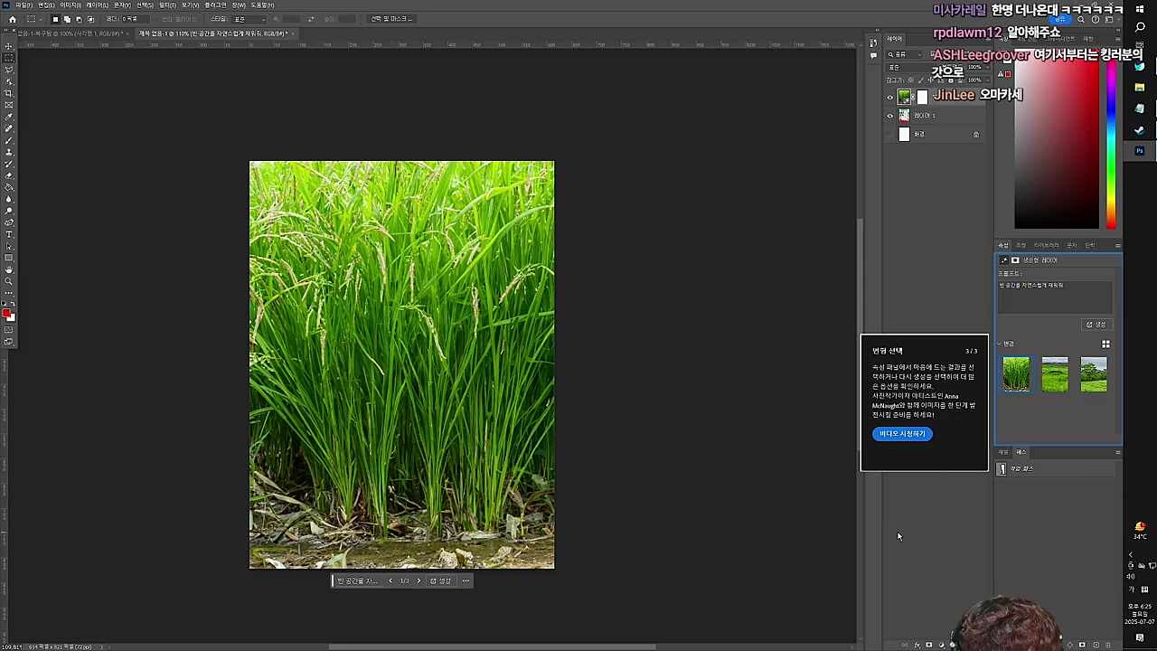This screenshot has width=1157, height=651.
Task: Open the 도움말(H) menu
Action: (262, 5)
